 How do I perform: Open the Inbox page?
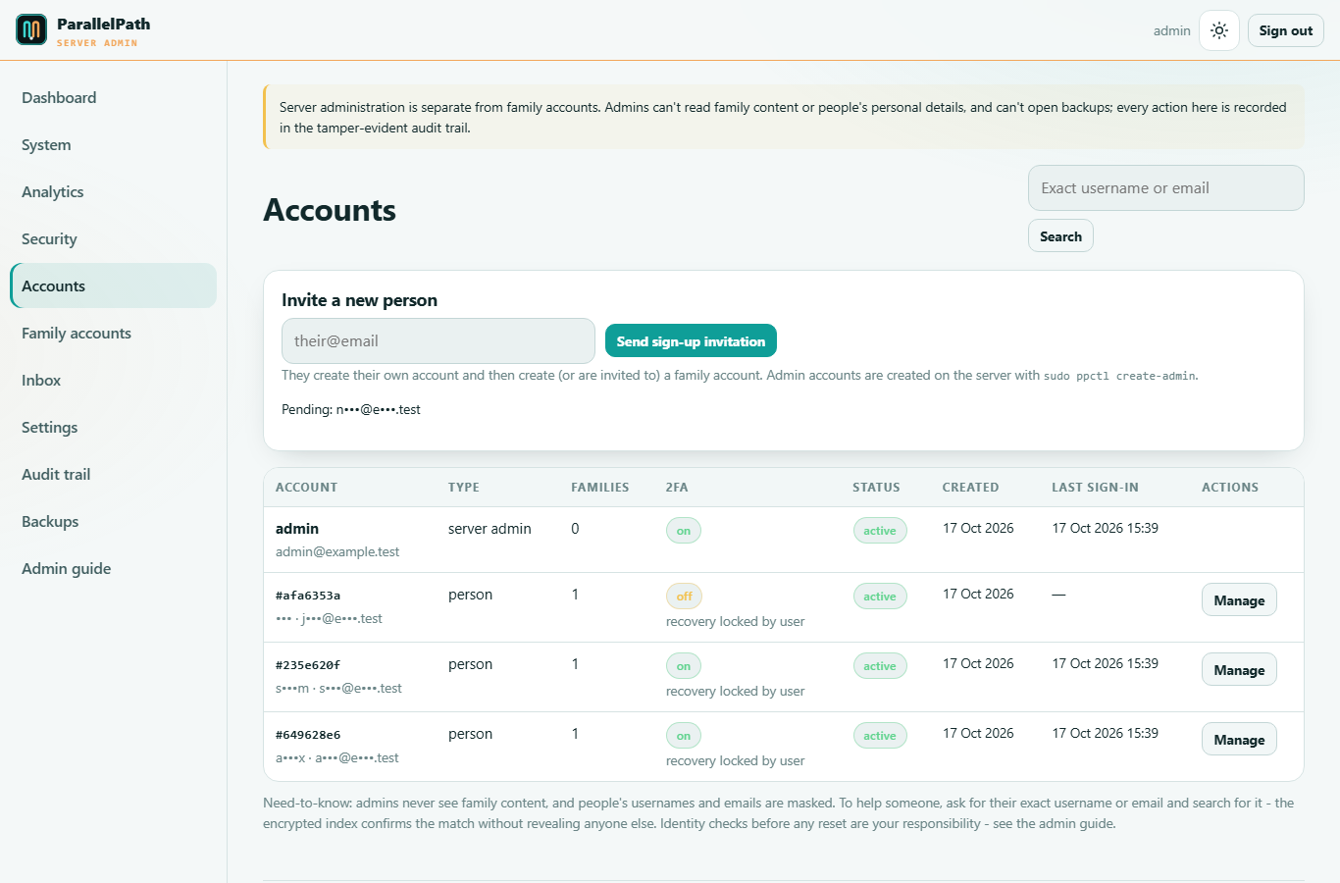point(113,380)
